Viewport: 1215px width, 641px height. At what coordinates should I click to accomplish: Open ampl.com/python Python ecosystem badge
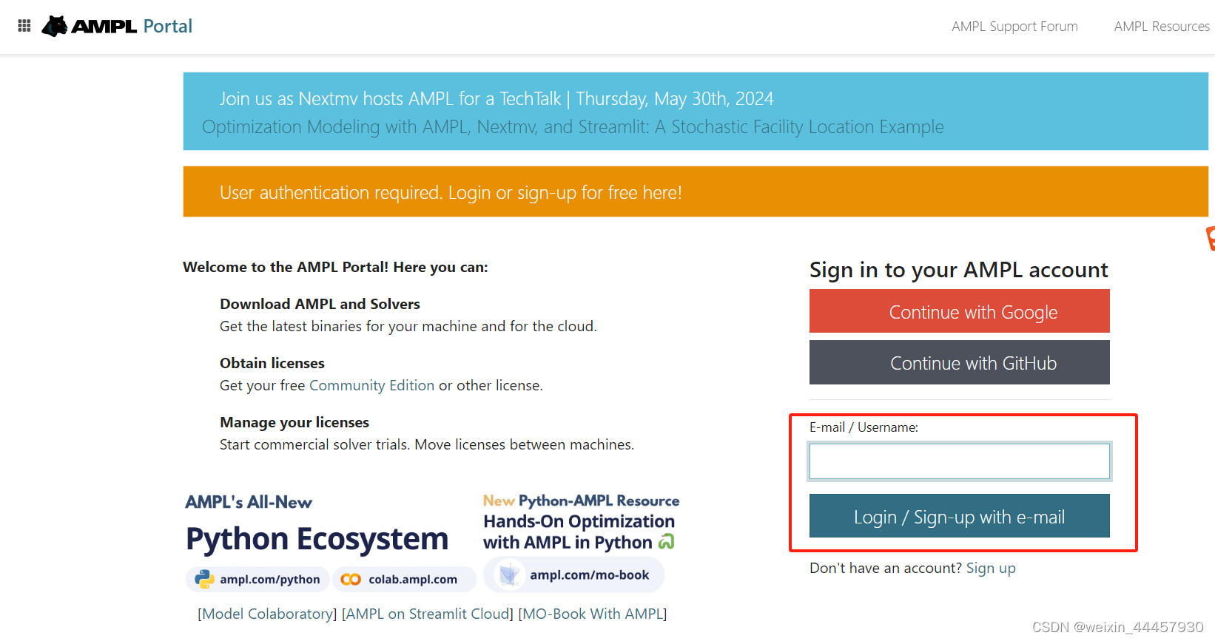[257, 580]
